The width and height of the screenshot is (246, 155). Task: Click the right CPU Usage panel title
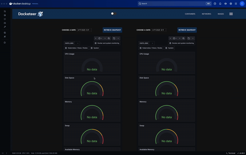pos(144,54)
